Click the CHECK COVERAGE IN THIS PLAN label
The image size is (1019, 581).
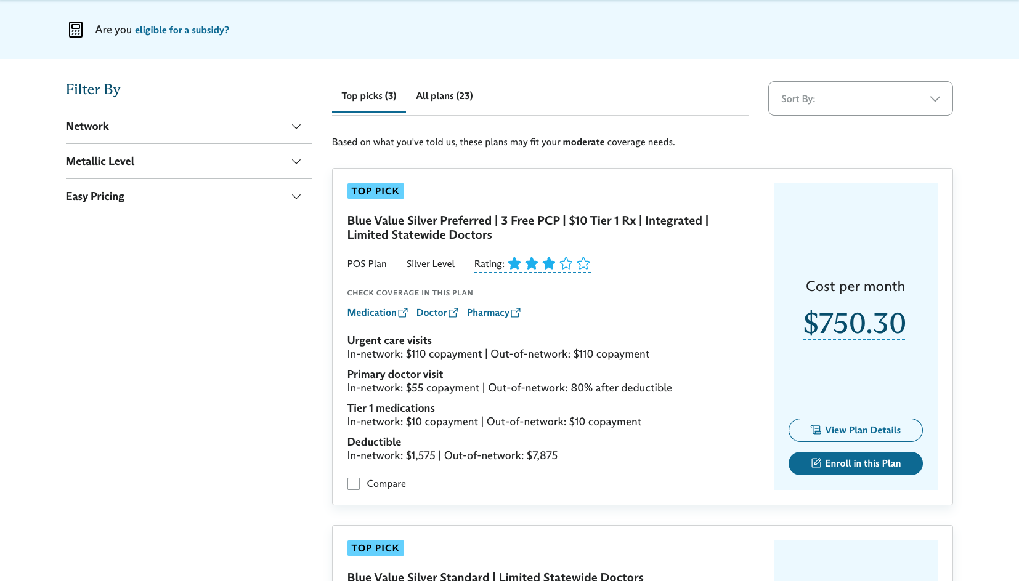[x=410, y=293]
